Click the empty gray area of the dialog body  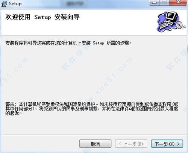[94, 75]
